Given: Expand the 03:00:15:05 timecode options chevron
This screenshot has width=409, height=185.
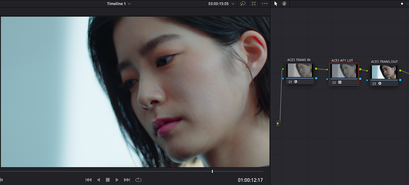Looking at the screenshot, I should (x=233, y=4).
